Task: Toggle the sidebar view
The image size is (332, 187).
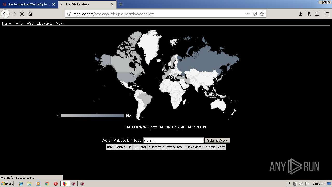Action: [x=317, y=14]
